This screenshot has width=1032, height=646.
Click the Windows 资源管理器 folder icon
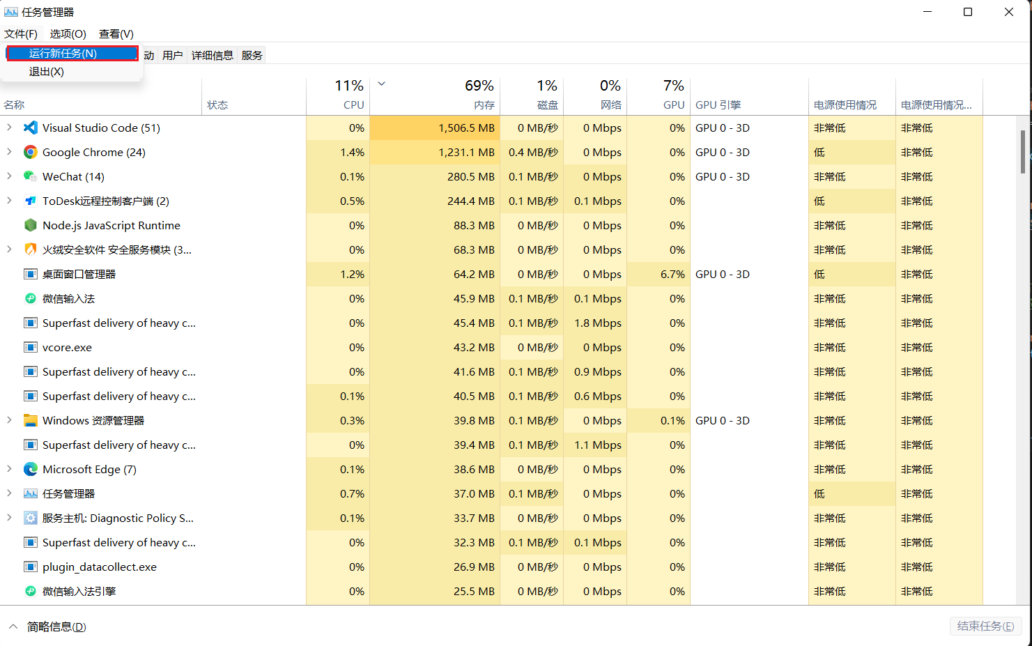31,420
